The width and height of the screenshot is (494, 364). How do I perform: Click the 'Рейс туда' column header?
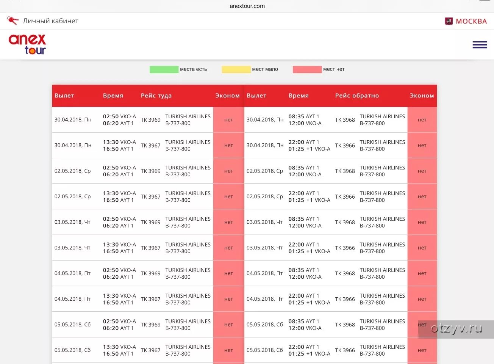156,96
